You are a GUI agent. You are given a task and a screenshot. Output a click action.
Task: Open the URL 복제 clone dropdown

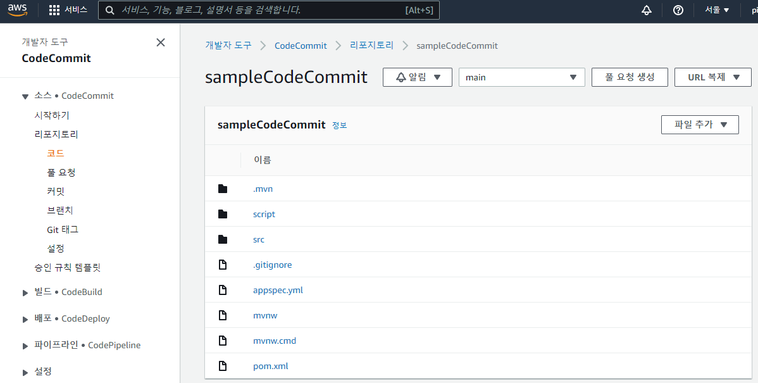pyautogui.click(x=713, y=77)
